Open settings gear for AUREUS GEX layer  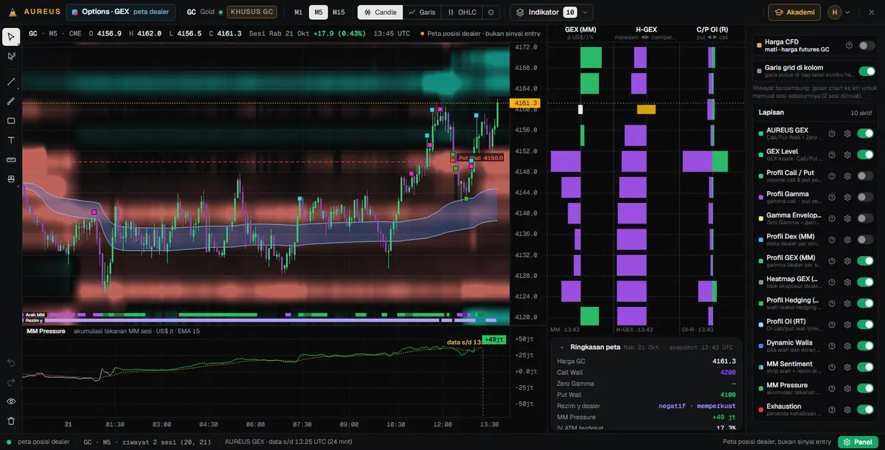pos(847,134)
